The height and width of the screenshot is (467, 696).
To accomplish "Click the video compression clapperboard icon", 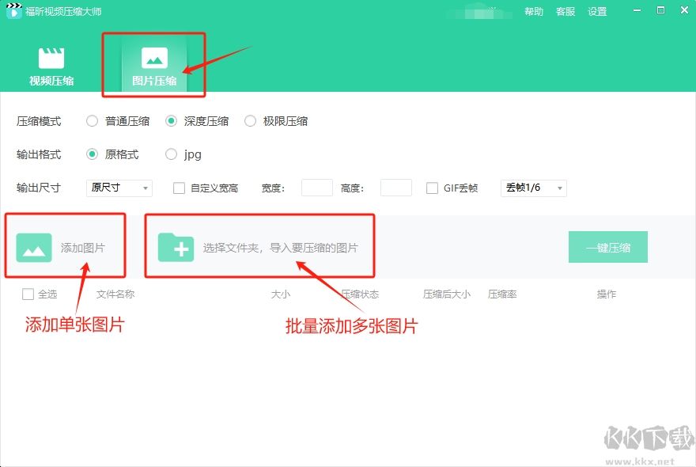I will pyautogui.click(x=51, y=58).
